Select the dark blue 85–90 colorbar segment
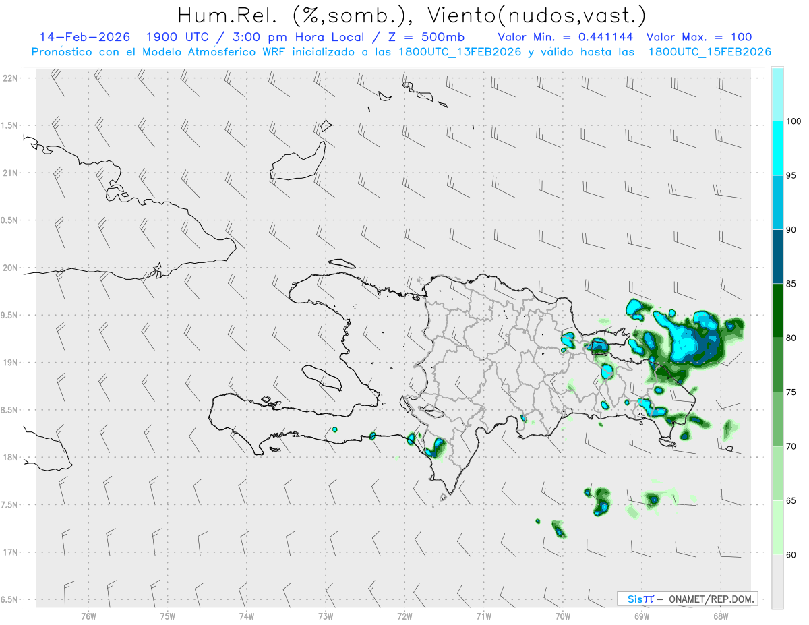The image size is (809, 625). pyautogui.click(x=777, y=257)
